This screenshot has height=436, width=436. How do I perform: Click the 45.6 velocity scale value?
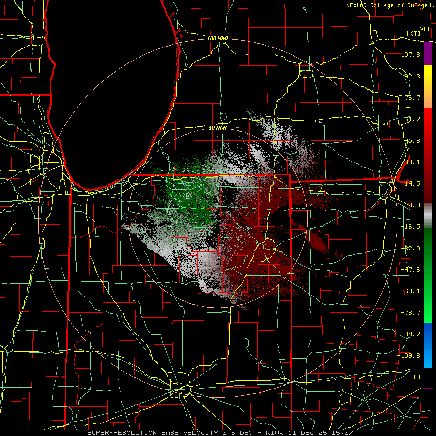click(x=412, y=140)
